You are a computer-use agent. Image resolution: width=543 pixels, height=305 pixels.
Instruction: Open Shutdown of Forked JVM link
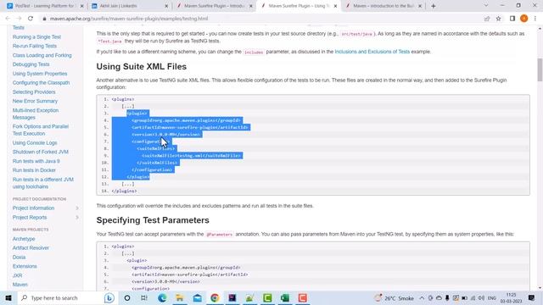tap(41, 152)
